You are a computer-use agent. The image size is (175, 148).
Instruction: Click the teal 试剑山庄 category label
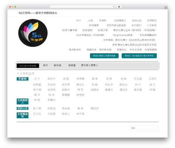point(22,108)
